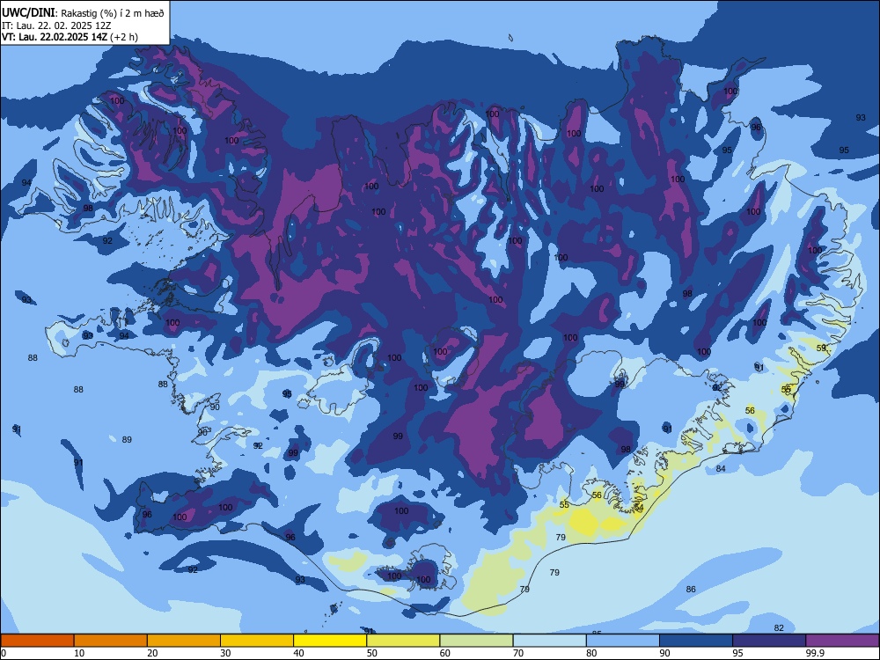Click the valid time 'VT: Lau. 22.02.2025 14Z (+2 h)'
Screen dimensions: 880x660
[x=70, y=37]
